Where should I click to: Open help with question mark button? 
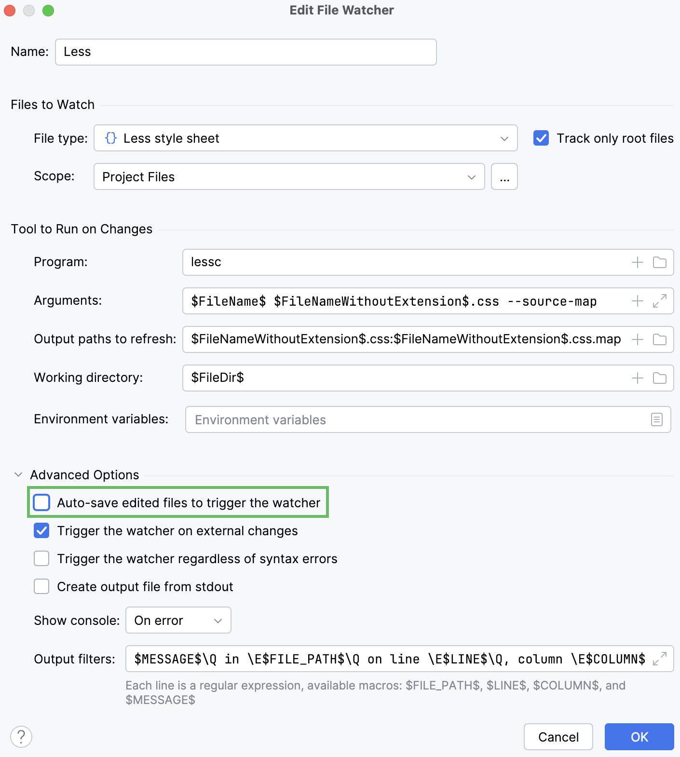(21, 737)
